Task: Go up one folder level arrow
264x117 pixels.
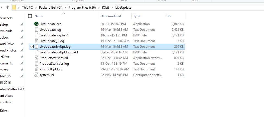Action: tap(7, 7)
